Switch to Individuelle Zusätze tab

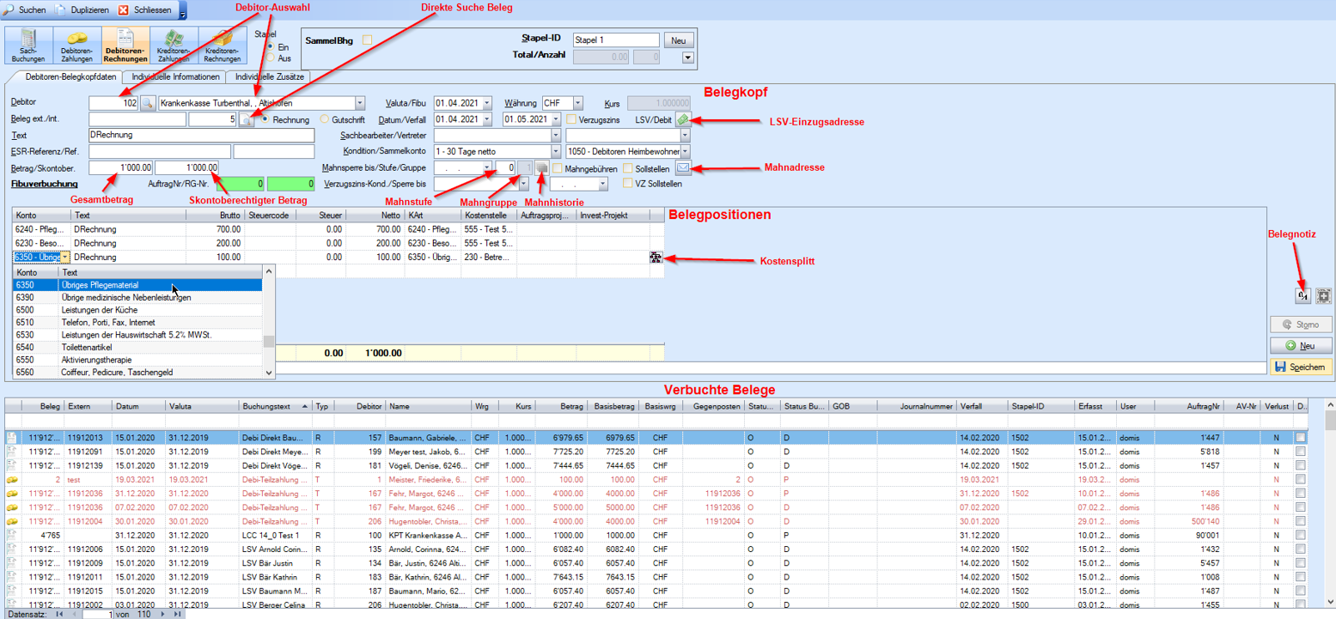[269, 76]
